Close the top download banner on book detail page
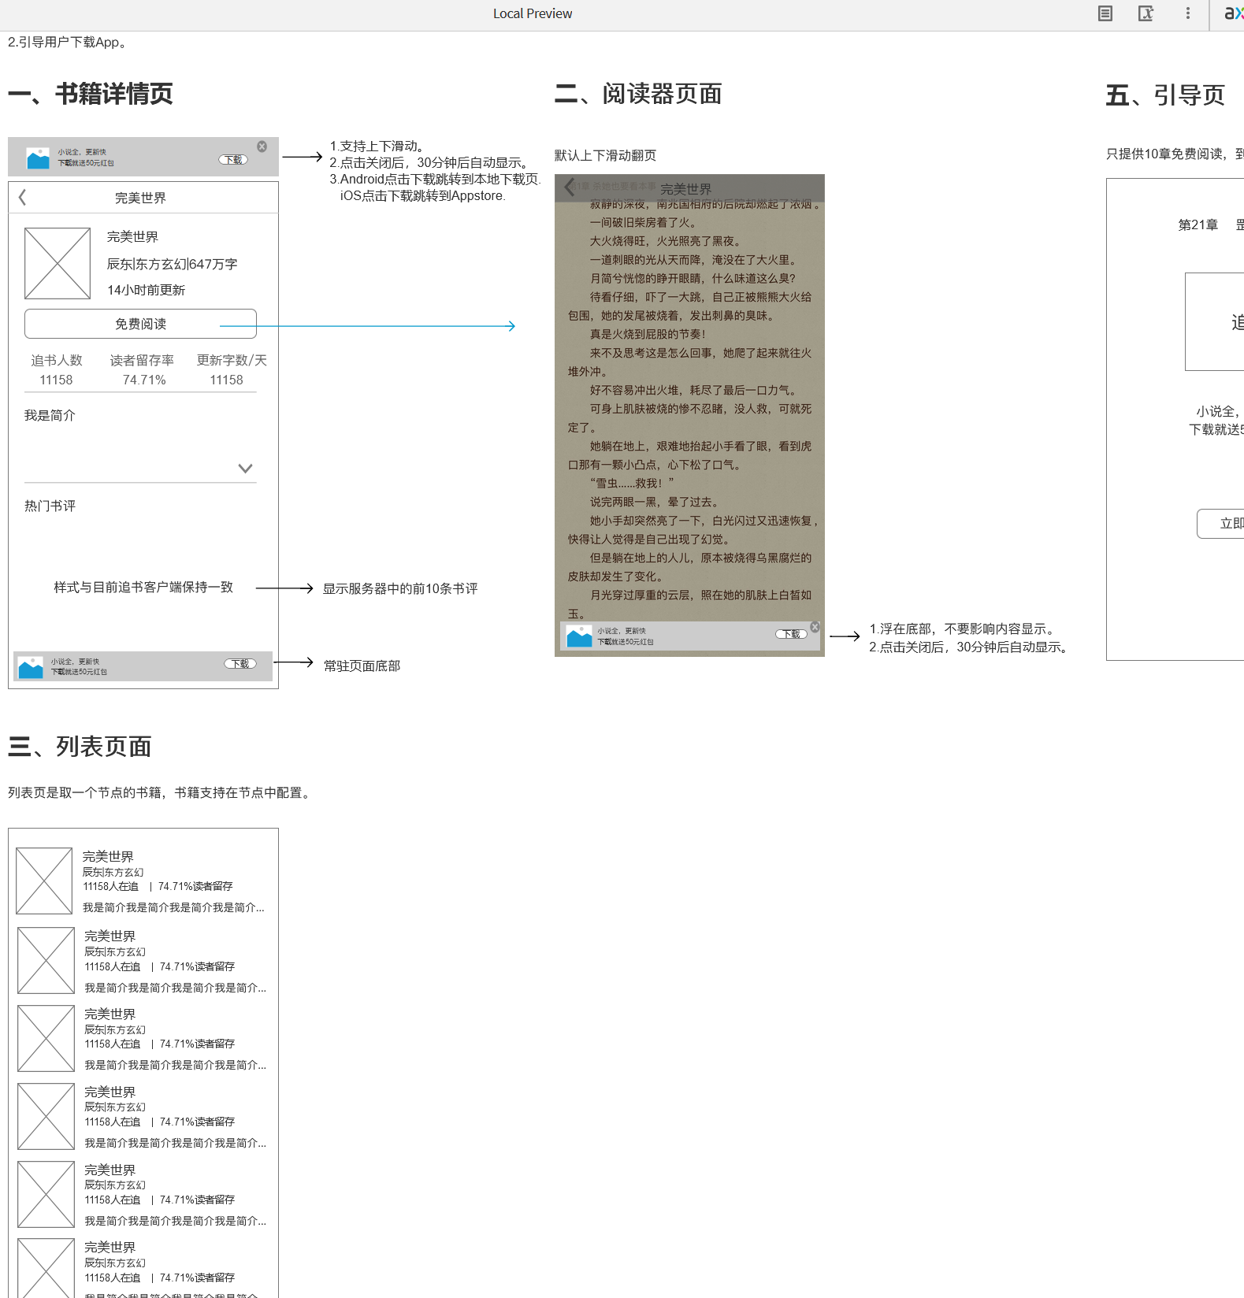 point(262,146)
